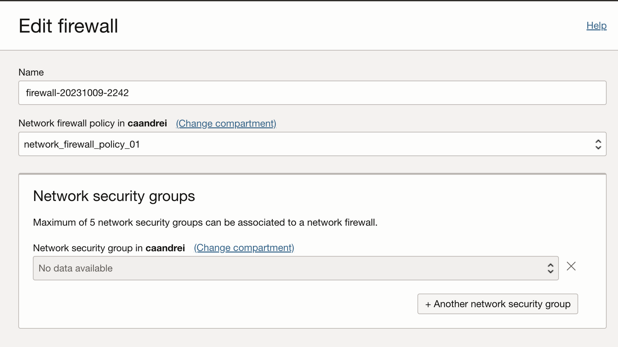This screenshot has width=618, height=347.
Task: Expand the "No data available" dropdown
Action: point(290,268)
